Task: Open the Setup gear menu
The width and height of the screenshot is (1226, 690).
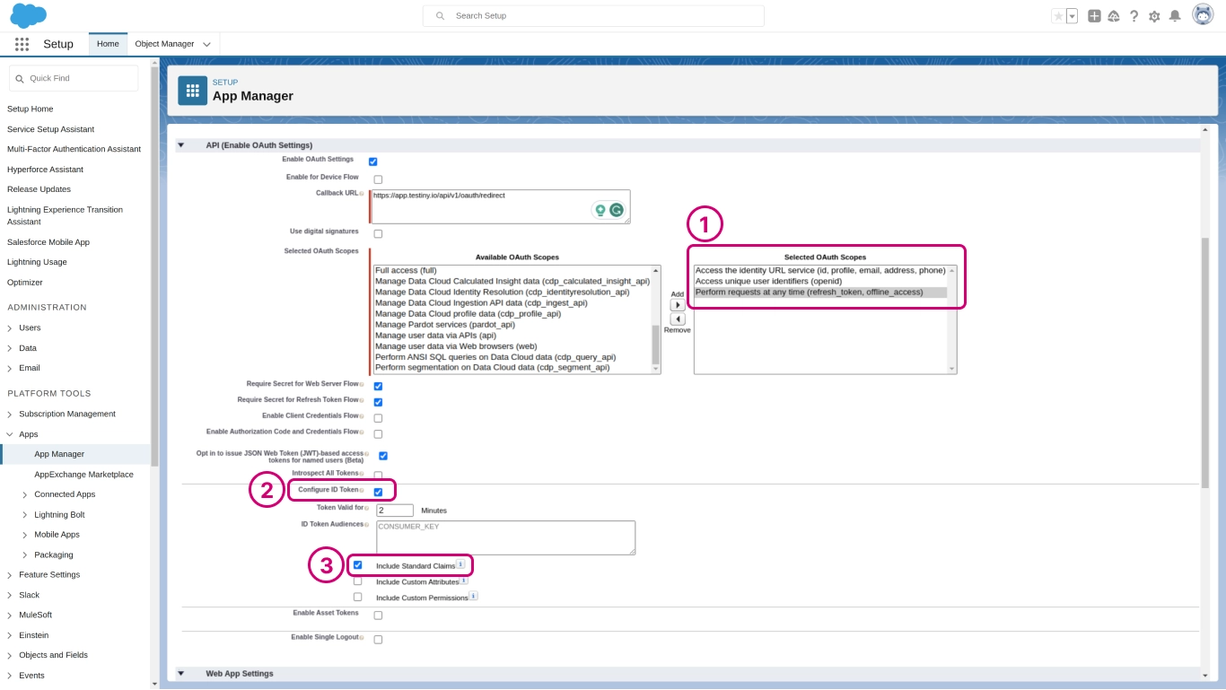Action: tap(1154, 16)
